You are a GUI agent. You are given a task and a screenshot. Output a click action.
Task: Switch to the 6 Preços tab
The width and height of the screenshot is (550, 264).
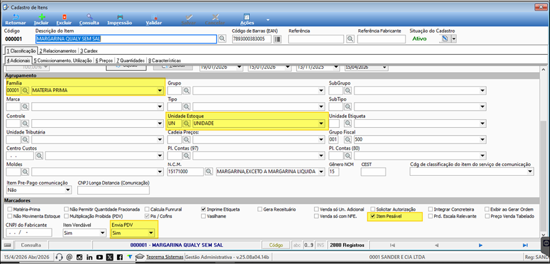tap(104, 60)
